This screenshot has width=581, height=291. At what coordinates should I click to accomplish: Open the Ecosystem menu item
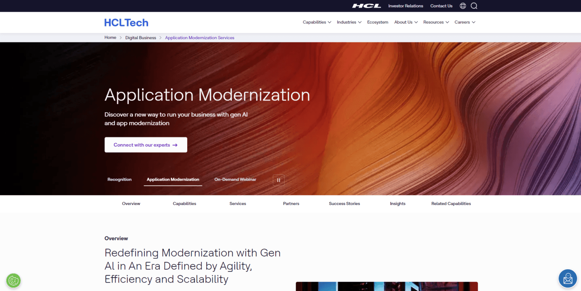click(378, 22)
